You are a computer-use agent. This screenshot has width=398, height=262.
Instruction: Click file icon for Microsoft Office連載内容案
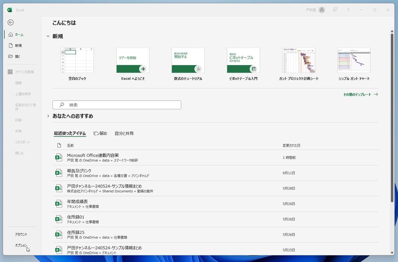click(59, 158)
